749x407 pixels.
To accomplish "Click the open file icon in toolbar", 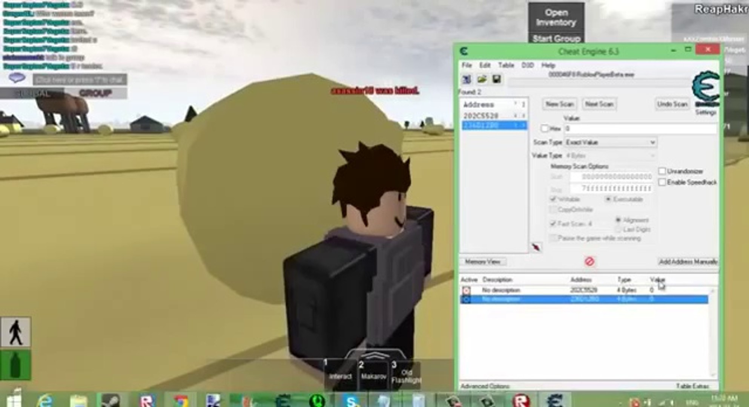I will pos(479,81).
